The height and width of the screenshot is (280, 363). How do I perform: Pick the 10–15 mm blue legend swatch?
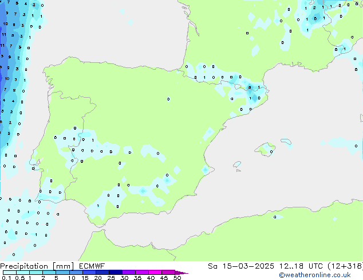(x=76, y=273)
